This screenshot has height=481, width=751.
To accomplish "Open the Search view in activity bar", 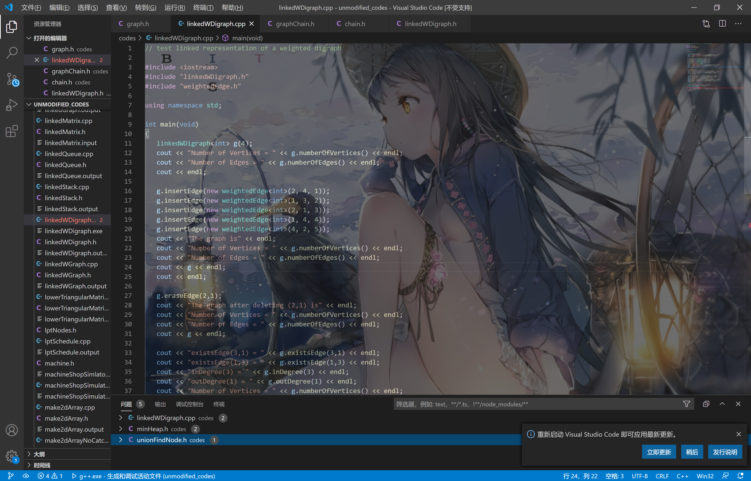I will pos(12,52).
